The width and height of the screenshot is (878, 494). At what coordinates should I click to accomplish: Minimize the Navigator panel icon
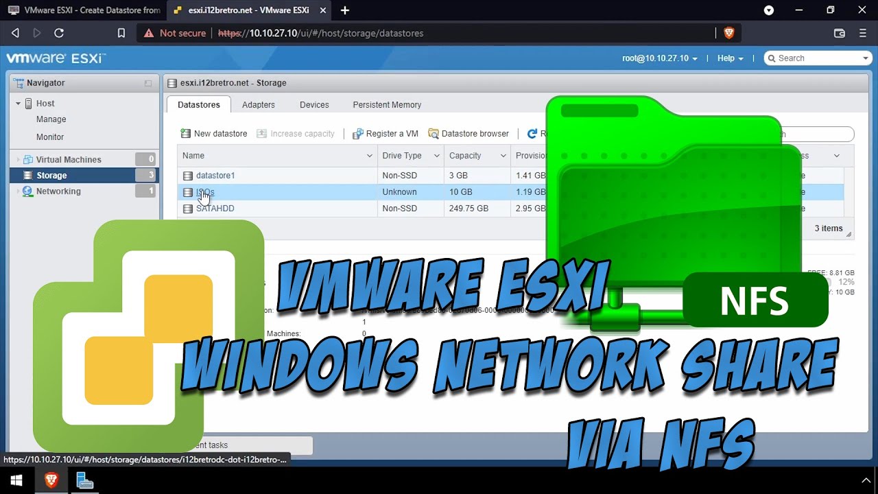click(x=148, y=83)
